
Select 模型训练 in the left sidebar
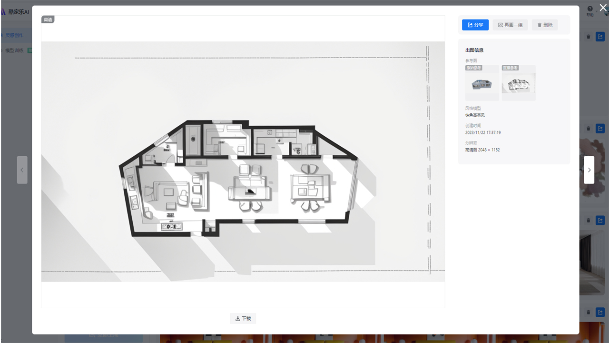point(14,50)
